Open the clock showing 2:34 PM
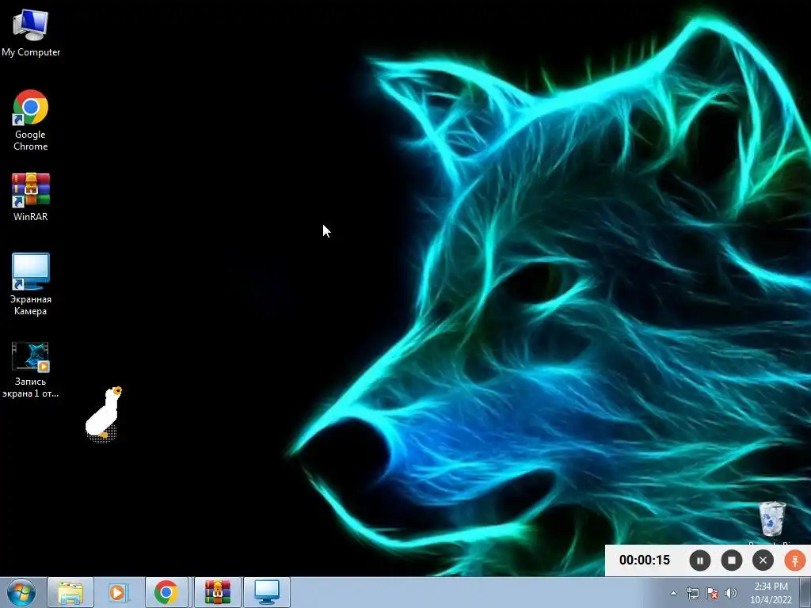811x608 pixels. click(x=771, y=593)
